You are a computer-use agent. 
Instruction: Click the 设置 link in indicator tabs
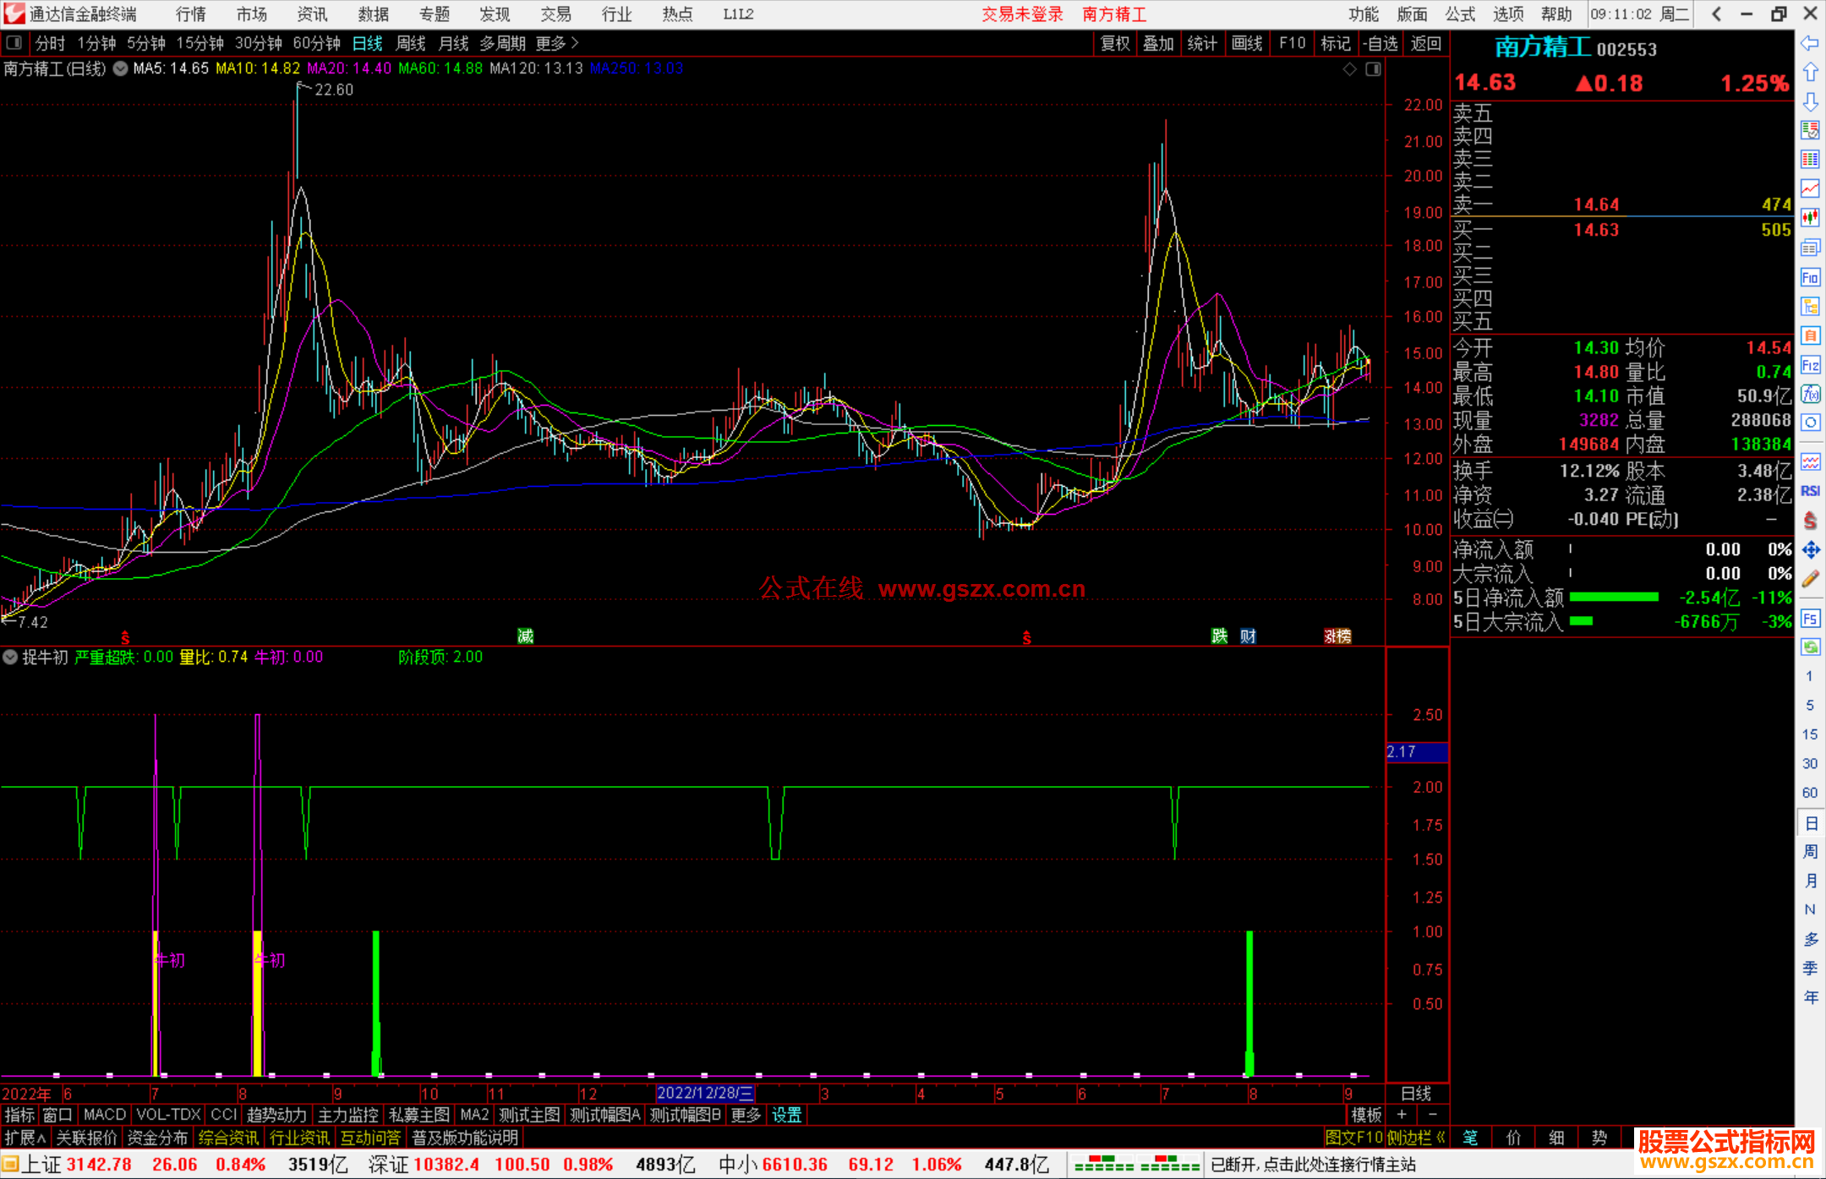[786, 1115]
